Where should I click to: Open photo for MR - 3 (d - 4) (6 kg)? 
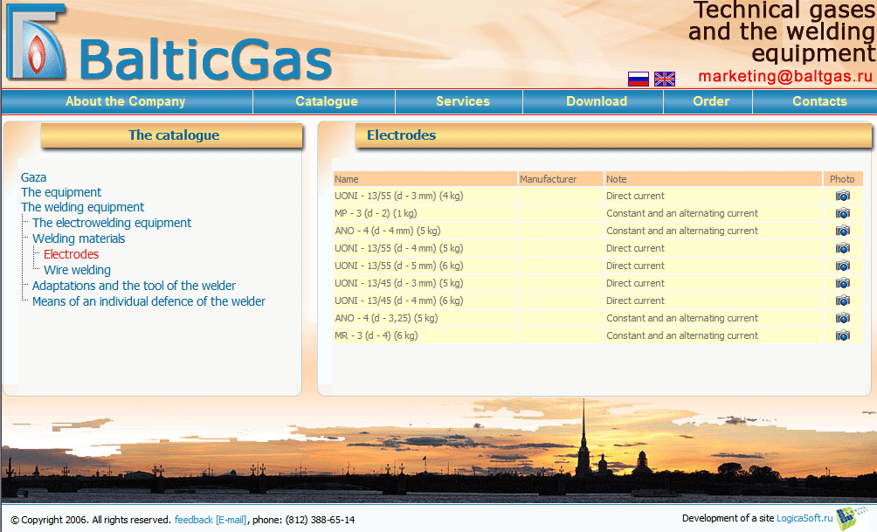(x=842, y=335)
